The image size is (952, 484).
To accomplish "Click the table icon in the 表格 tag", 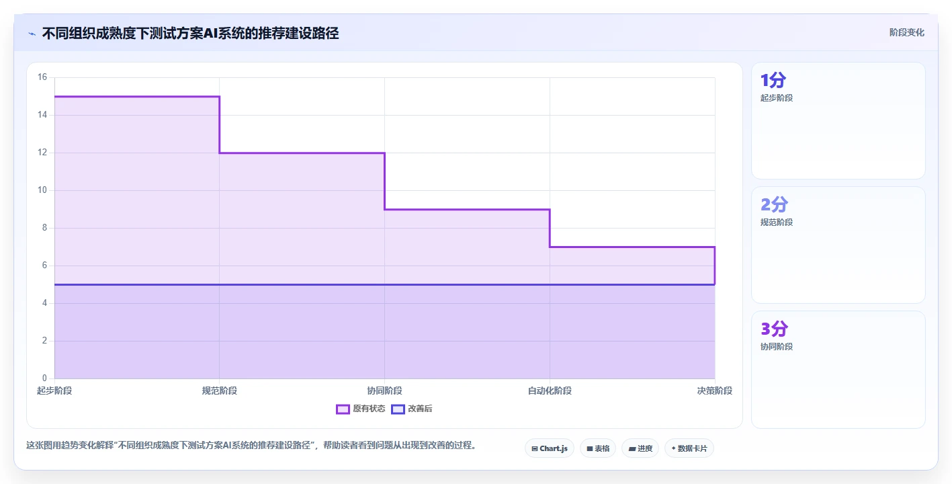I will 590,448.
